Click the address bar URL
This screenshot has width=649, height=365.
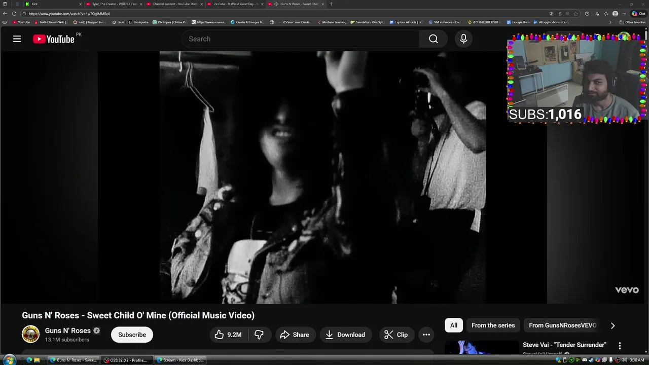point(69,14)
